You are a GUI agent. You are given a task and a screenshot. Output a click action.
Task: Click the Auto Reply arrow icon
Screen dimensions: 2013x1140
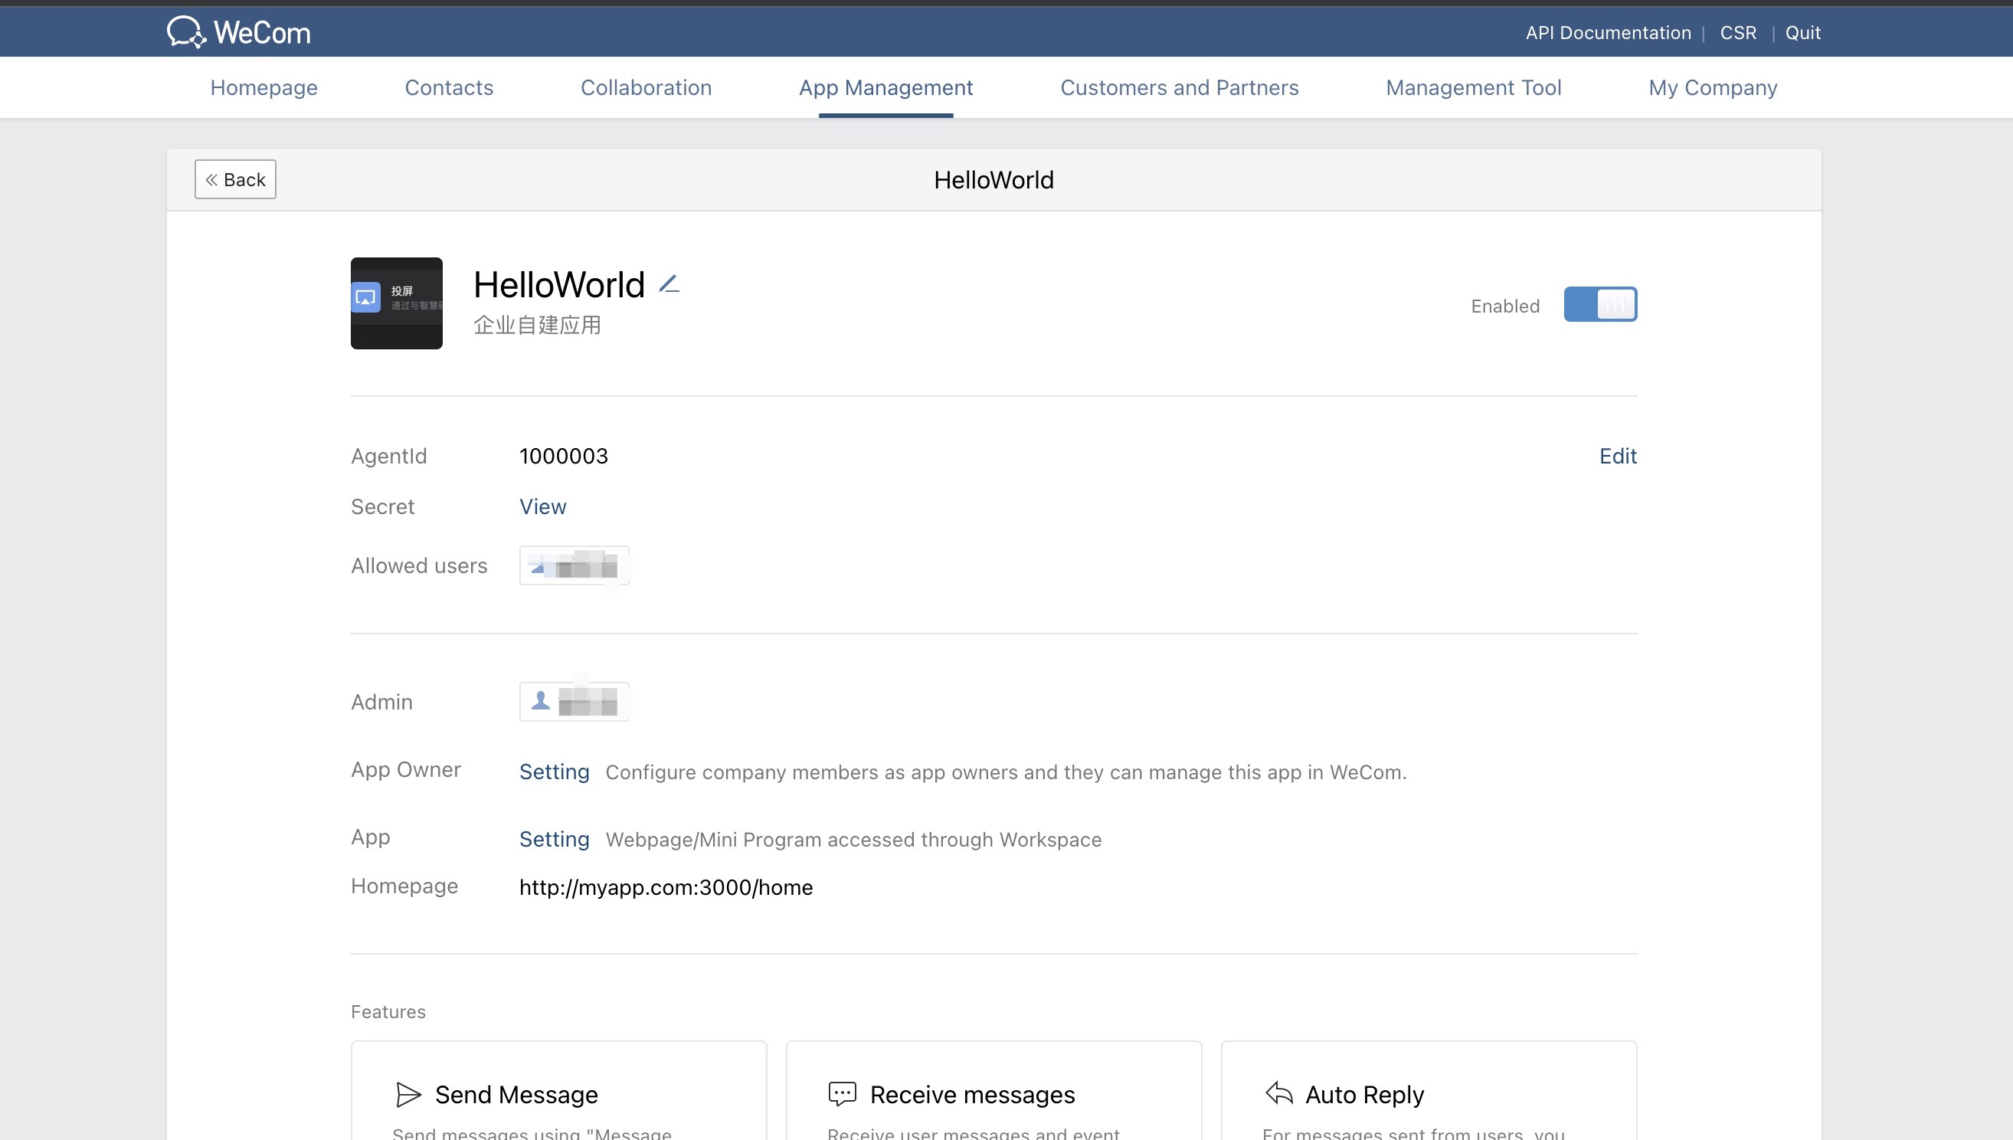pyautogui.click(x=1279, y=1093)
